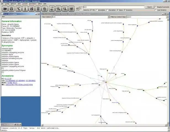Viewport: 170px width, 132px height.
Task: Open the Network menu
Action: pos(14,4)
